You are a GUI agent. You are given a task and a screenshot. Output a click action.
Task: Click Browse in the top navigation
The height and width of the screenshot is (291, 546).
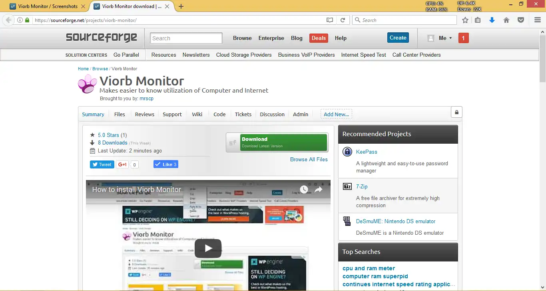pyautogui.click(x=242, y=38)
